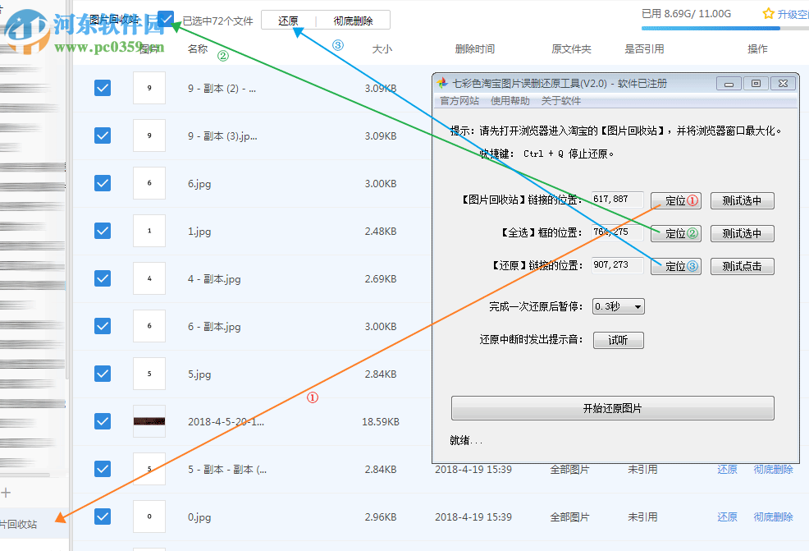
Task: Click the 还原 link in the 0.jpg row
Action: click(x=726, y=517)
